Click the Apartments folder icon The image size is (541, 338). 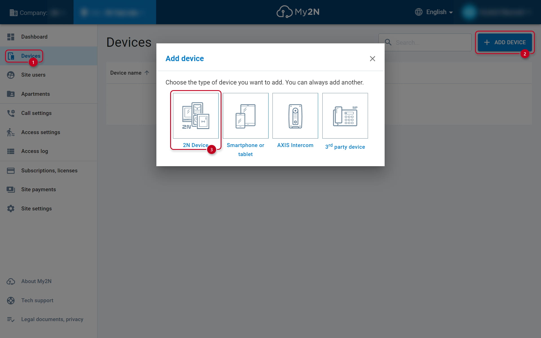(11, 94)
